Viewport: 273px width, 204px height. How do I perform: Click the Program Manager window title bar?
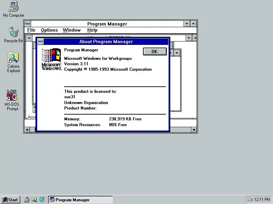(107, 24)
